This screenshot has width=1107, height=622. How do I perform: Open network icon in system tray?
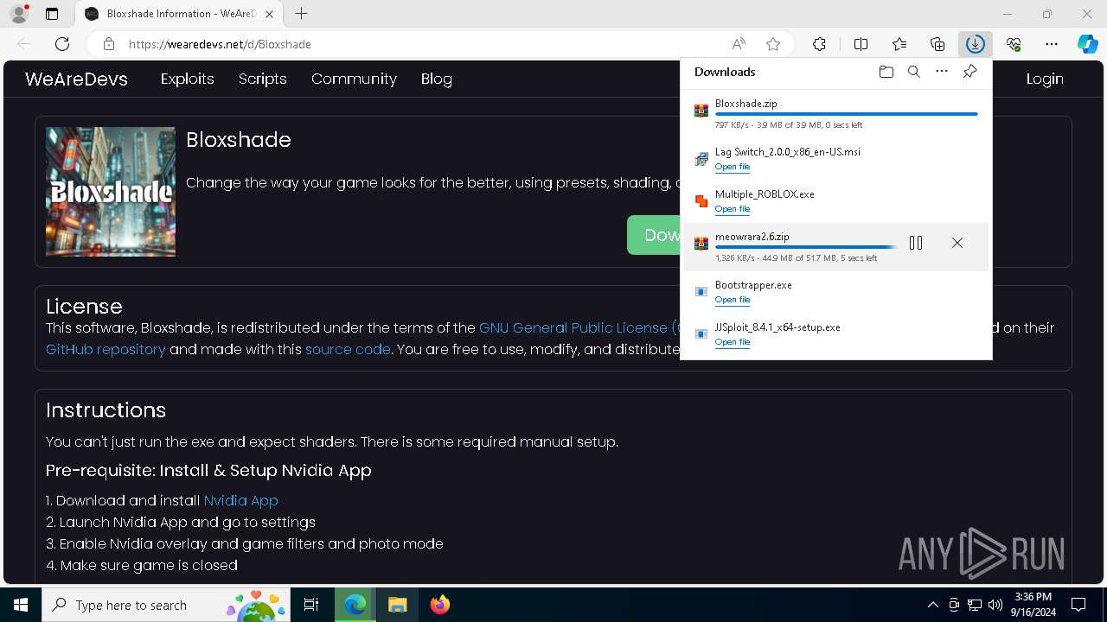point(975,605)
